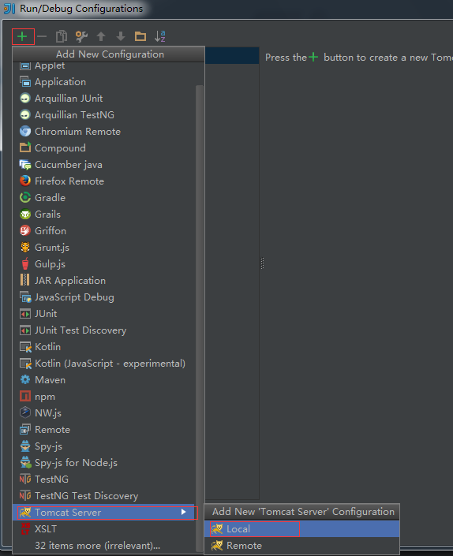
Task: Show 32 items more (irrelevant)...
Action: click(x=103, y=546)
